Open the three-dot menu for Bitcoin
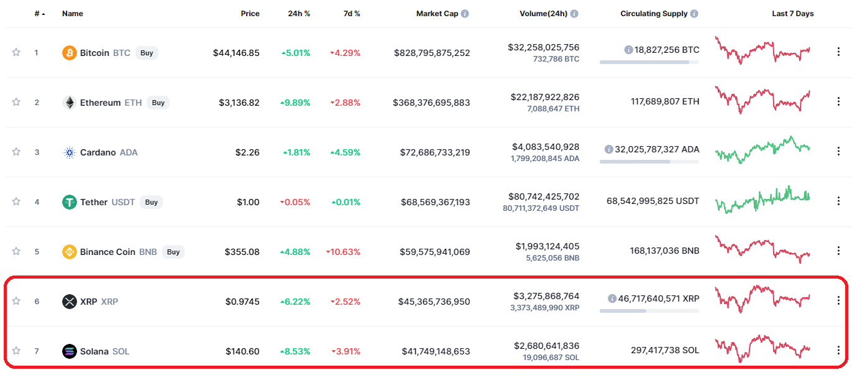The width and height of the screenshot is (852, 375). coord(838,52)
